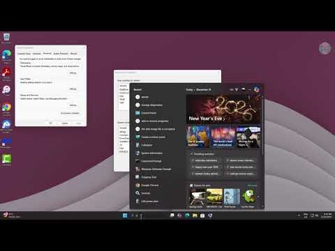Open File Explorer from the taskbar
Image resolution: width=335 pixels, height=251 pixels.
tap(195, 215)
